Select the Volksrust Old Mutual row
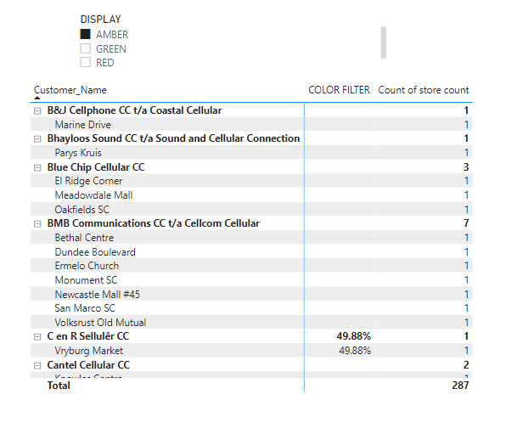The width and height of the screenshot is (506, 428). (251, 323)
